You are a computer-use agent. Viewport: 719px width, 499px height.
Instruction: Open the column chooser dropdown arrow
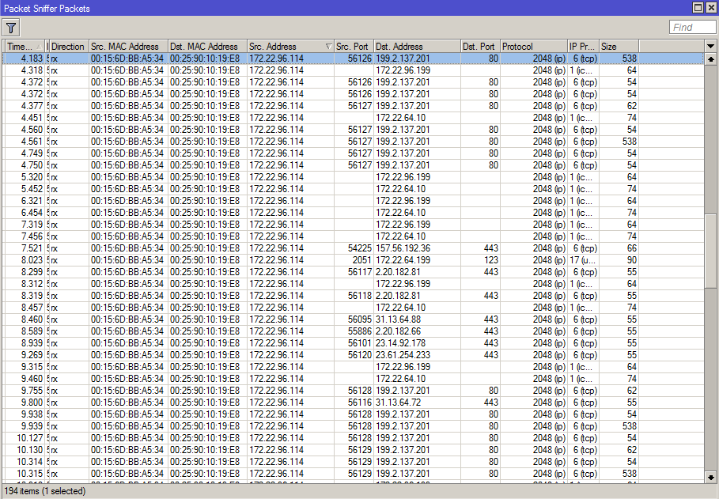710,47
